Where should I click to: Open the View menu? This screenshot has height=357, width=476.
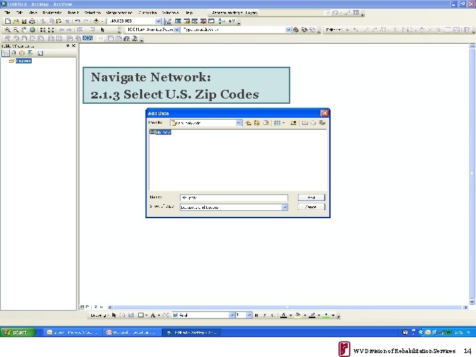33,13
